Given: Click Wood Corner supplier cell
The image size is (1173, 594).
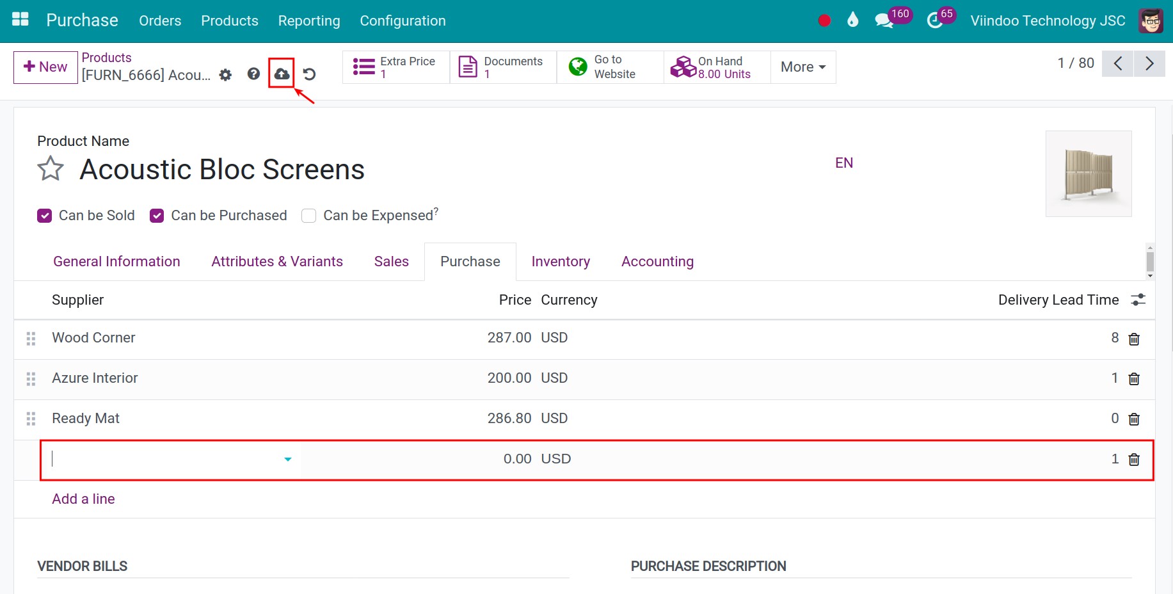Looking at the screenshot, I should tap(93, 337).
